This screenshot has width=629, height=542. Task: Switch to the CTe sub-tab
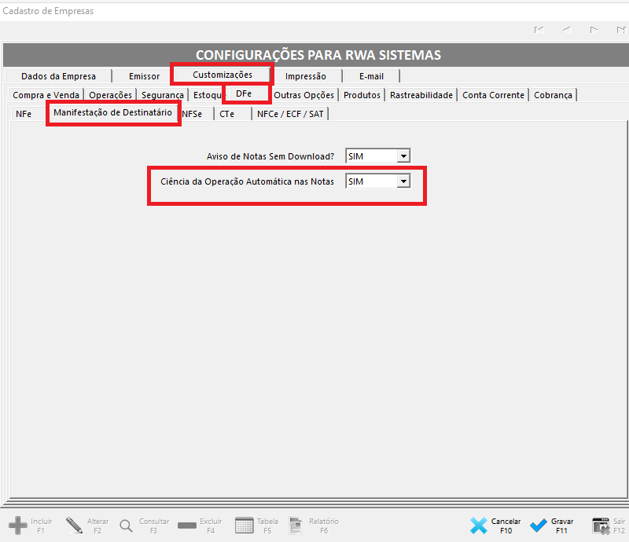[226, 114]
